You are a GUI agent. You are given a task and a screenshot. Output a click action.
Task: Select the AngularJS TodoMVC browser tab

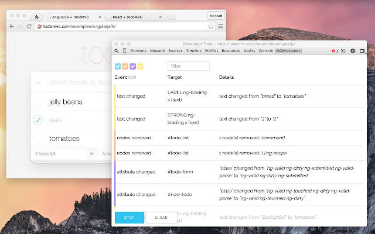[74, 17]
